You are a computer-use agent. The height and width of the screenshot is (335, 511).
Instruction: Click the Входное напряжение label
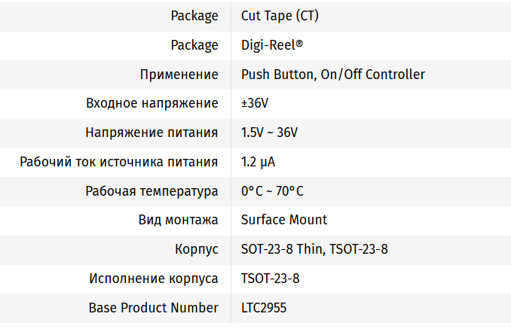(x=152, y=103)
